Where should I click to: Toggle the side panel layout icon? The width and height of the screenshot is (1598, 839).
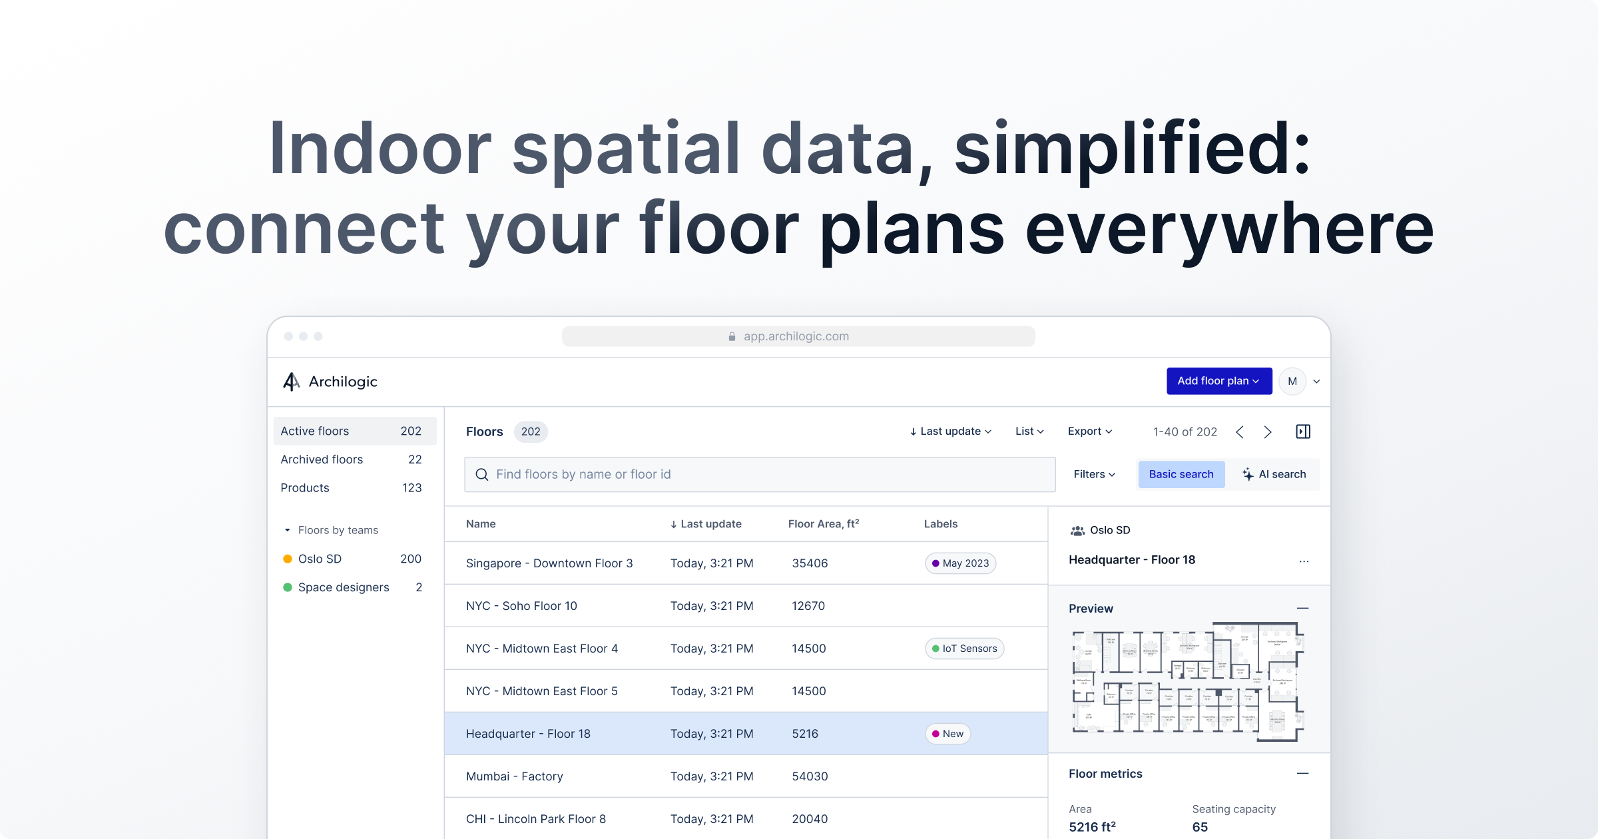[x=1303, y=432]
